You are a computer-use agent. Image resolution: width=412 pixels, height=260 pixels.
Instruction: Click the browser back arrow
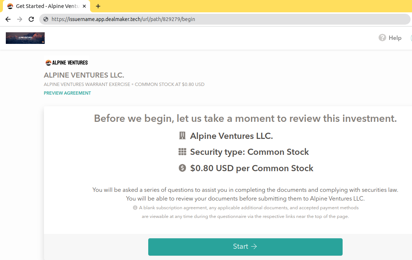[x=8, y=19]
